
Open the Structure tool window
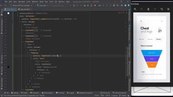tap(2, 59)
